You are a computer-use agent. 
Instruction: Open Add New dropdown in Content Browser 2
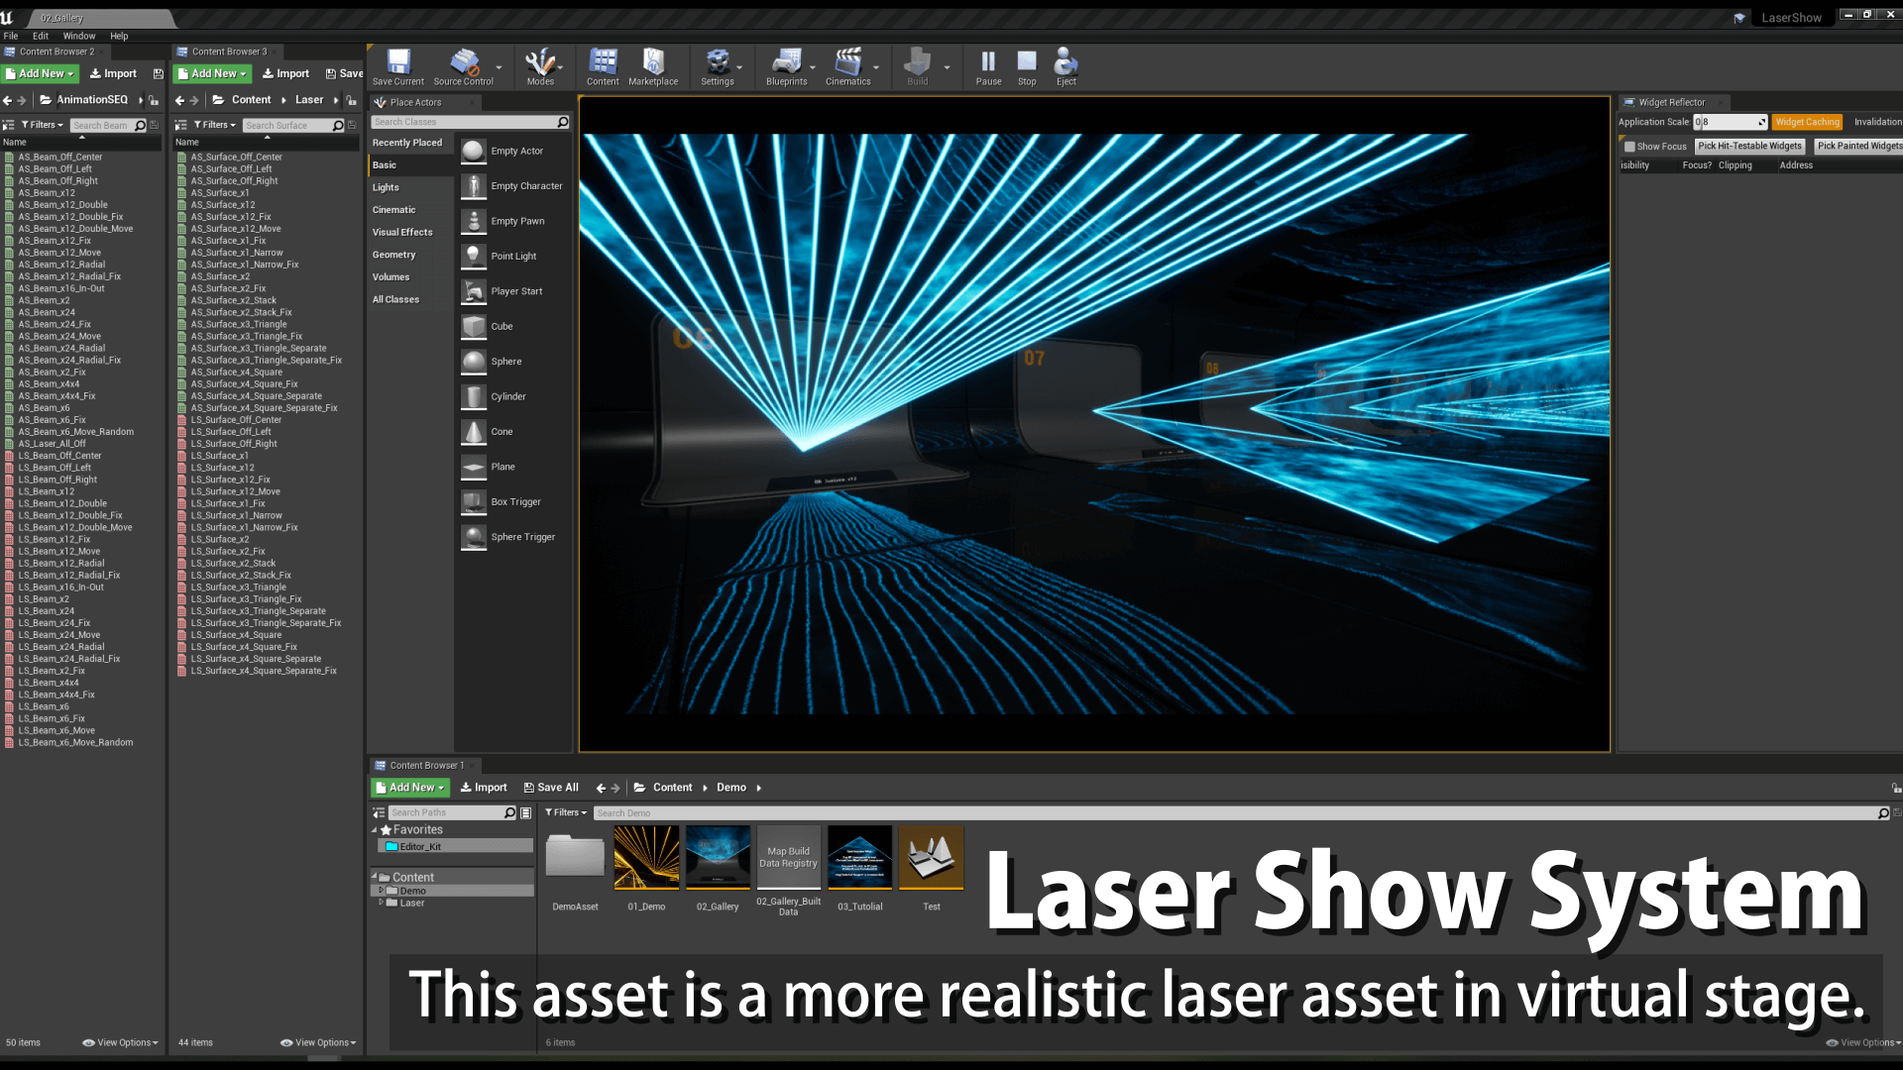click(40, 73)
